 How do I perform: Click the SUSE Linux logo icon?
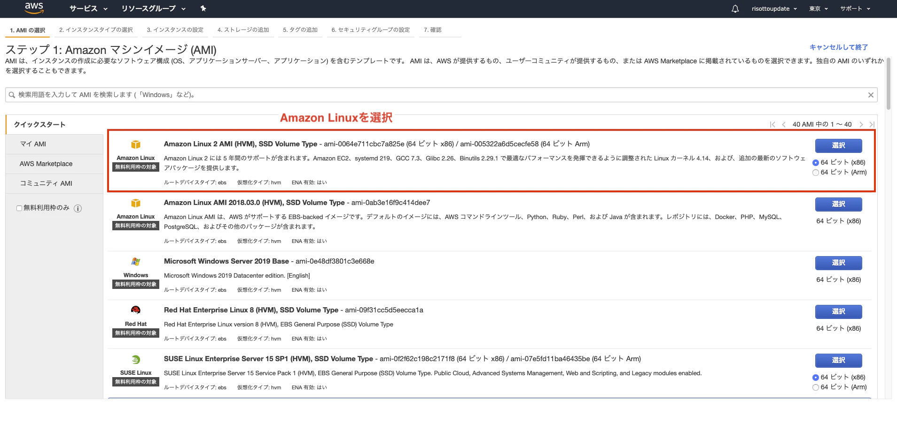click(136, 359)
